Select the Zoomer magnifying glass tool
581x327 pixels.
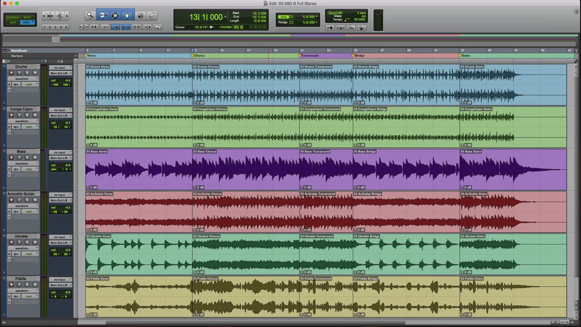(90, 16)
